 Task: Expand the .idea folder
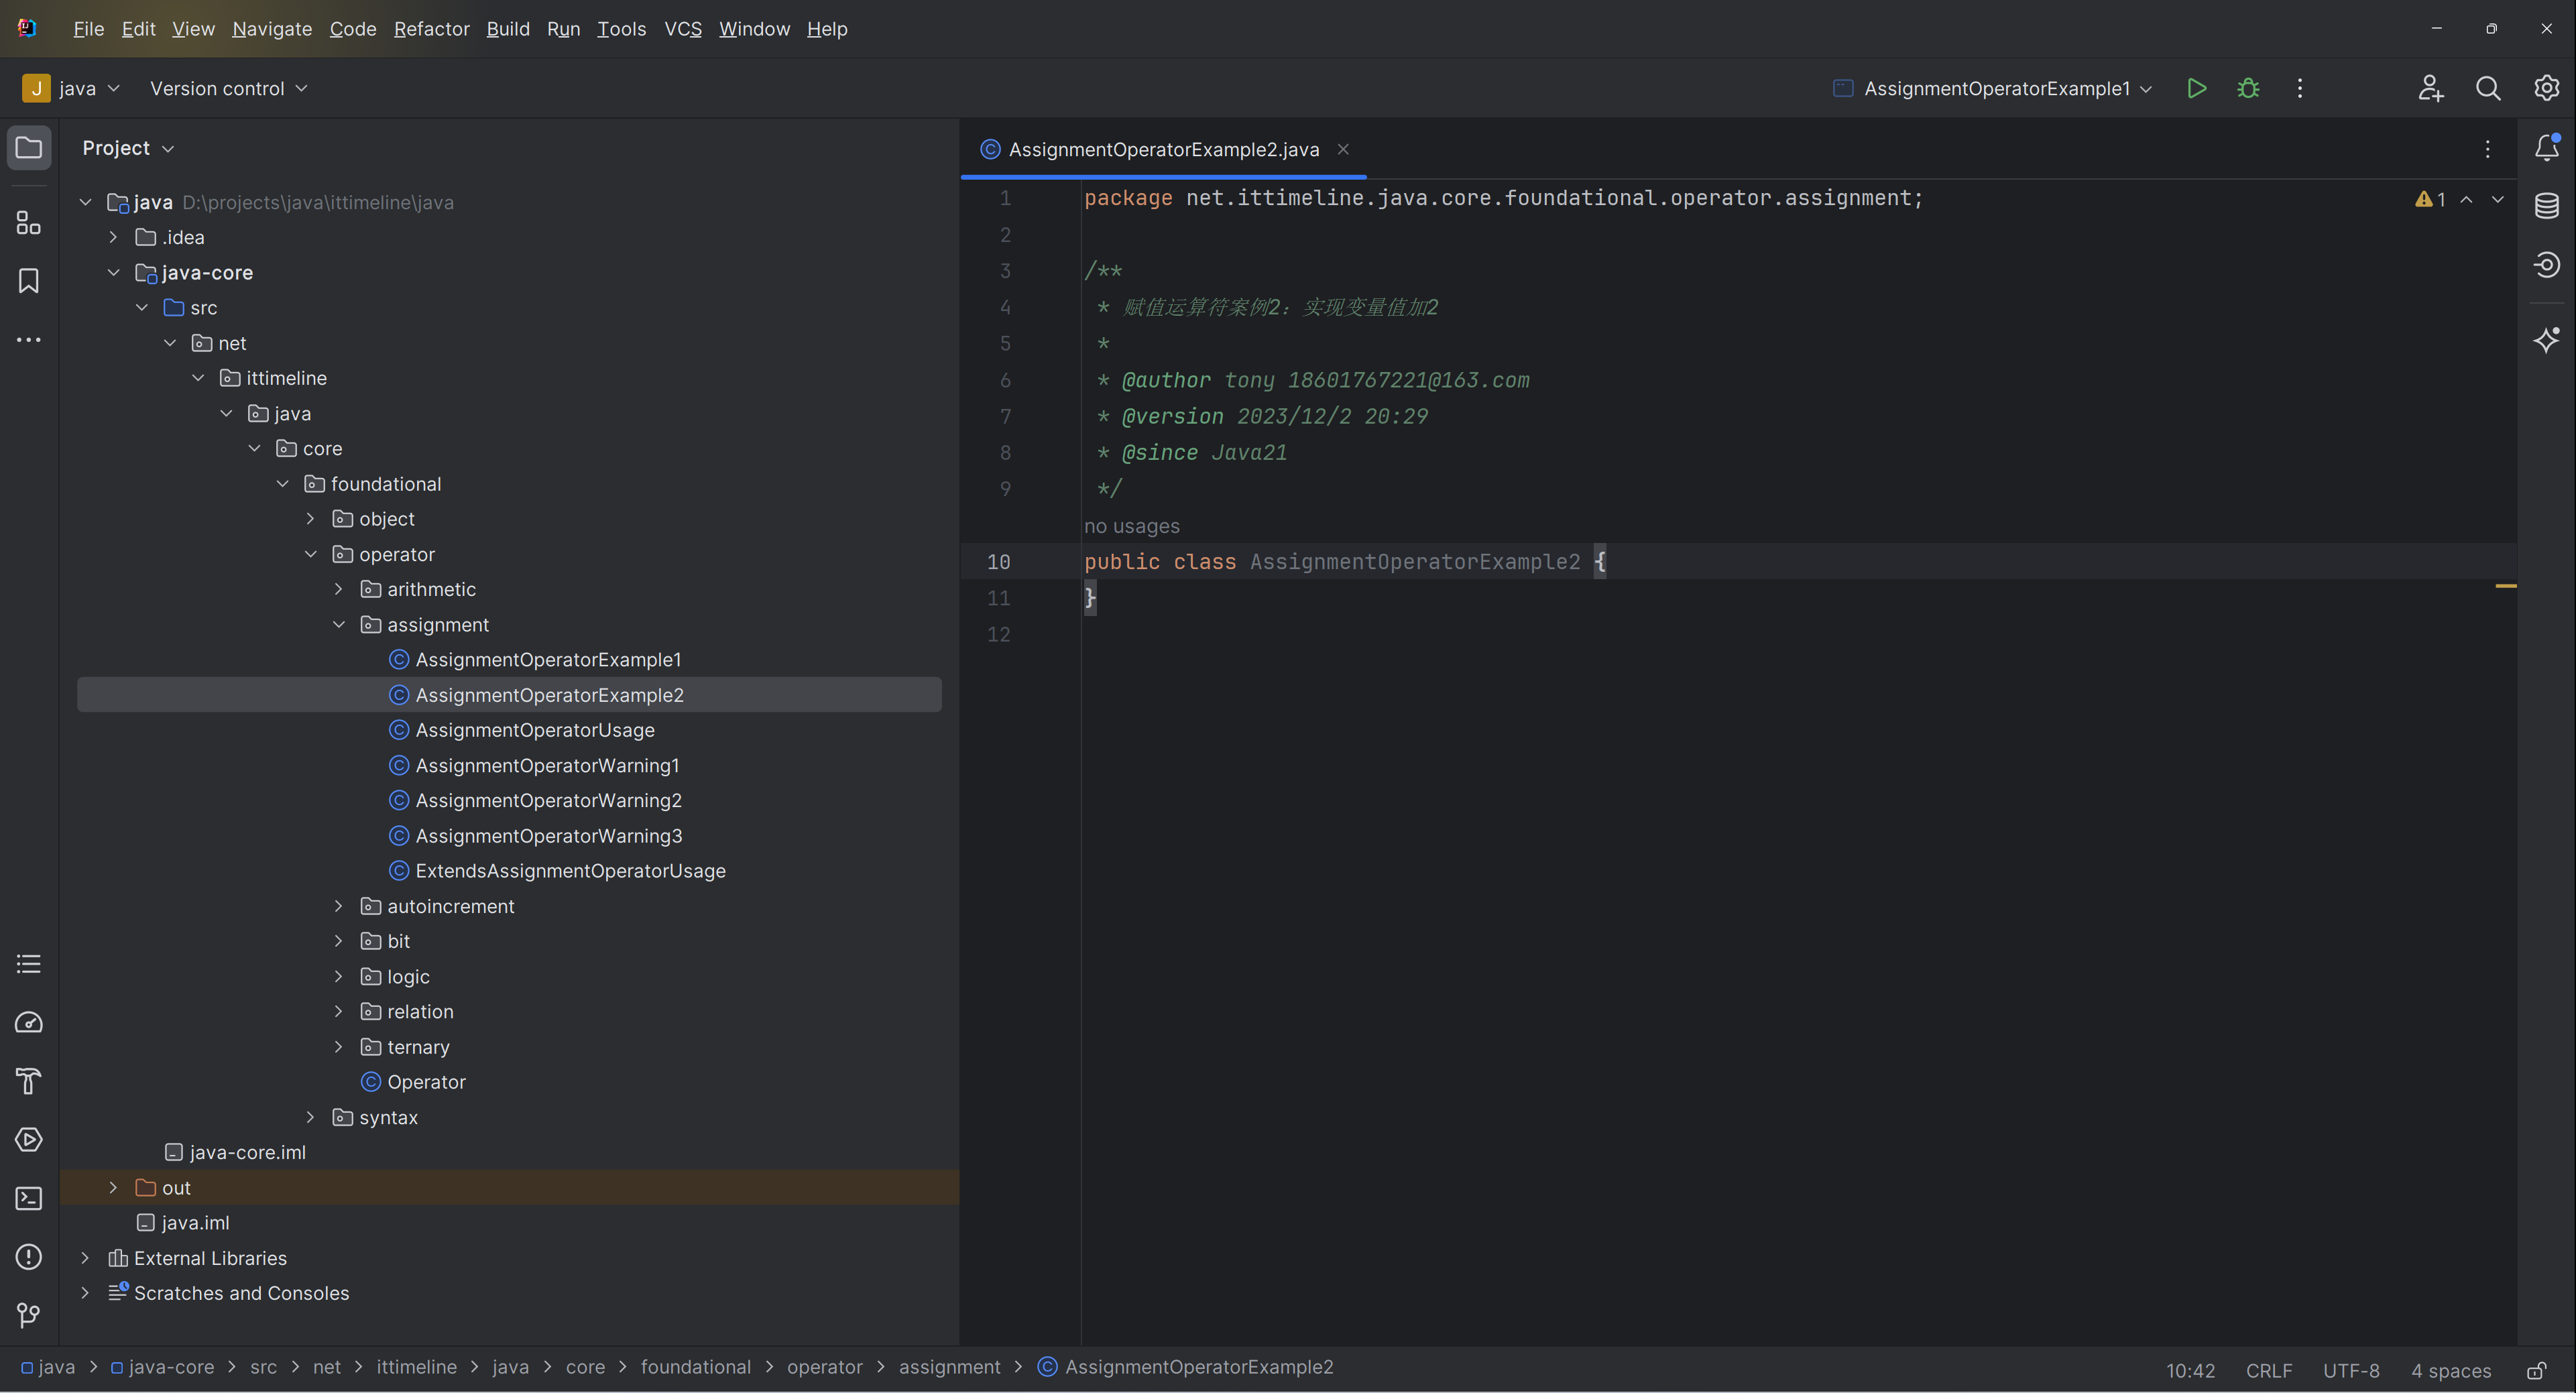pos(113,237)
